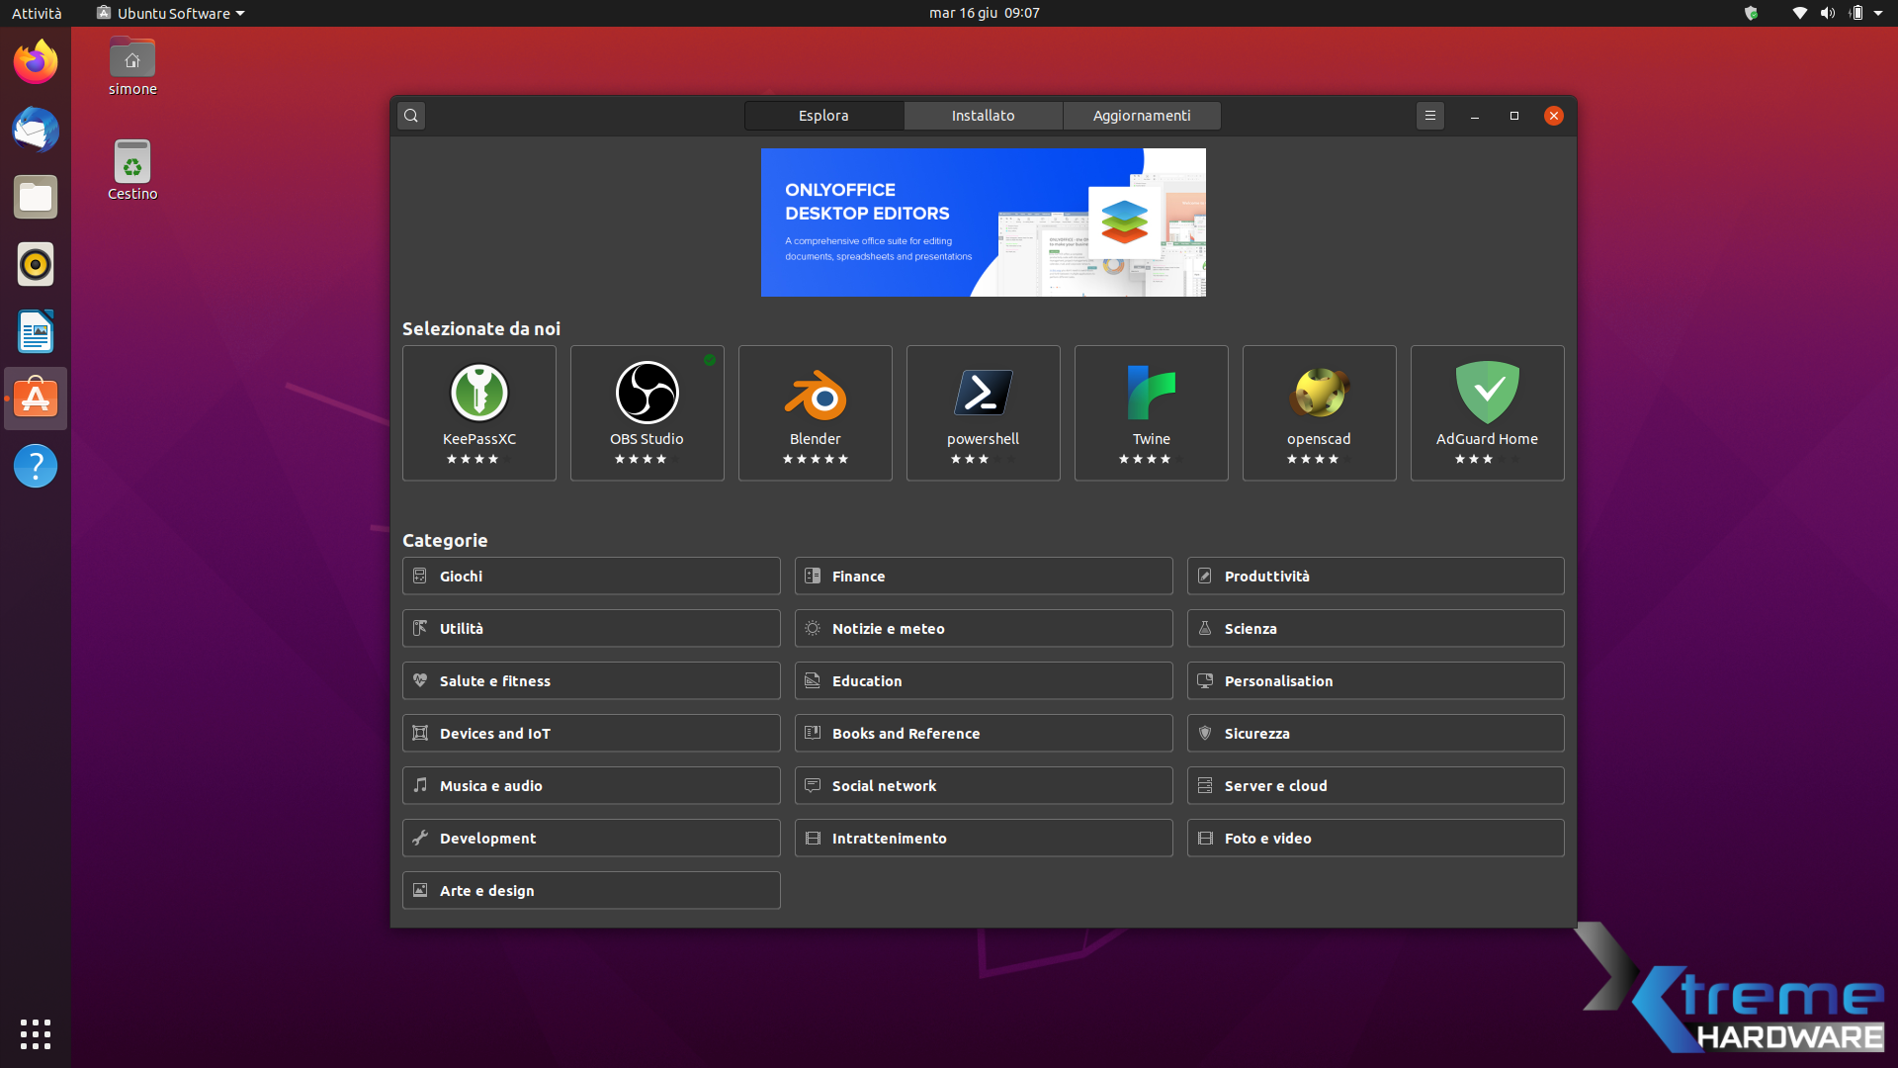The width and height of the screenshot is (1898, 1068).
Task: Open the openscad app tile
Action: point(1320,412)
